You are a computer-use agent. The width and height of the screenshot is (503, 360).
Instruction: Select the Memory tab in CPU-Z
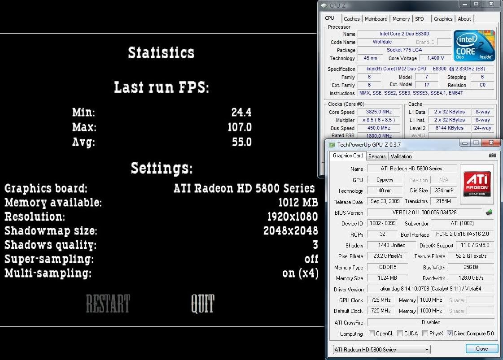[x=401, y=19]
